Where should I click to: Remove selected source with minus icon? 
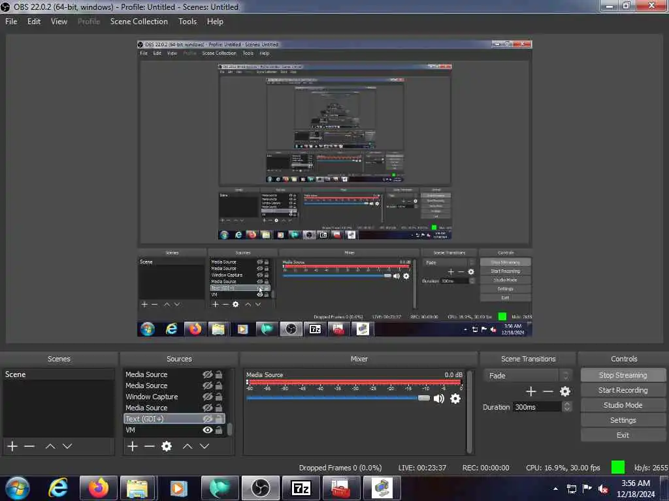(x=150, y=446)
